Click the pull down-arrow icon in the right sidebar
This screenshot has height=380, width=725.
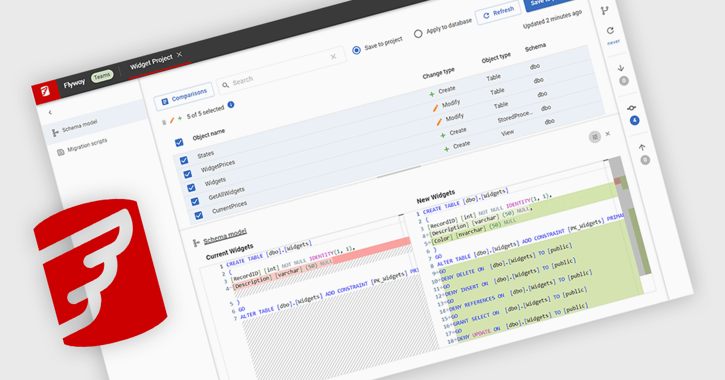[x=621, y=68]
